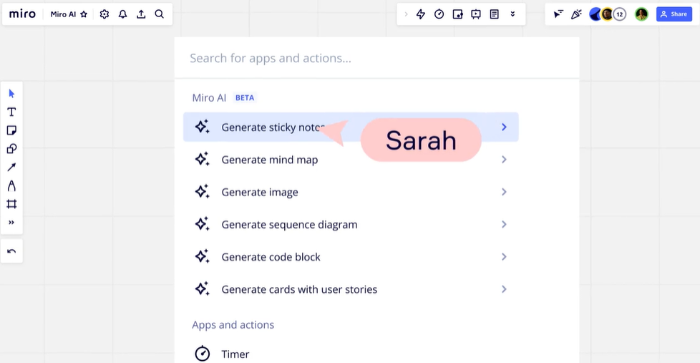Image resolution: width=700 pixels, height=363 pixels.
Task: Star the Miro AI board
Action: point(84,14)
